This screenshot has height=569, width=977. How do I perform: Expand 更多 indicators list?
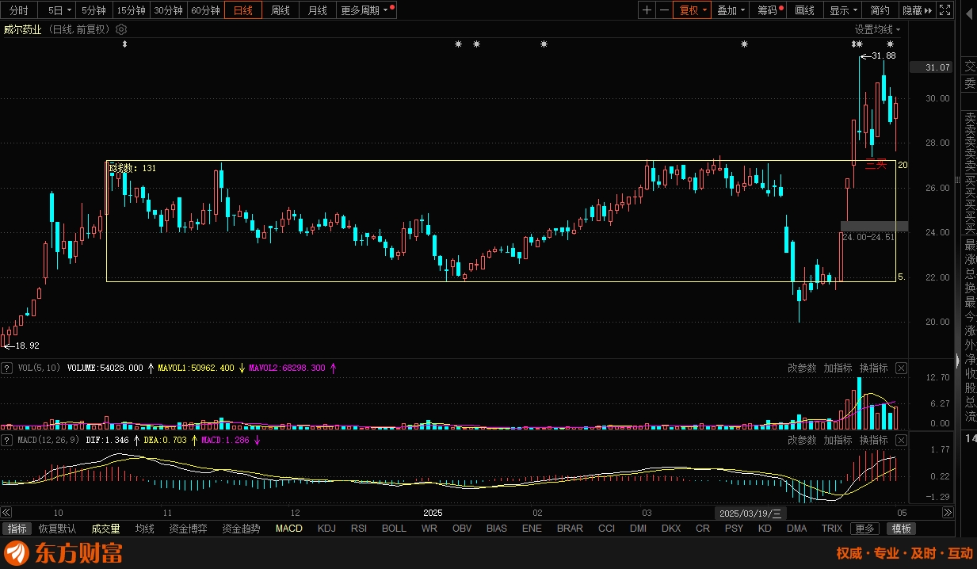pos(864,529)
